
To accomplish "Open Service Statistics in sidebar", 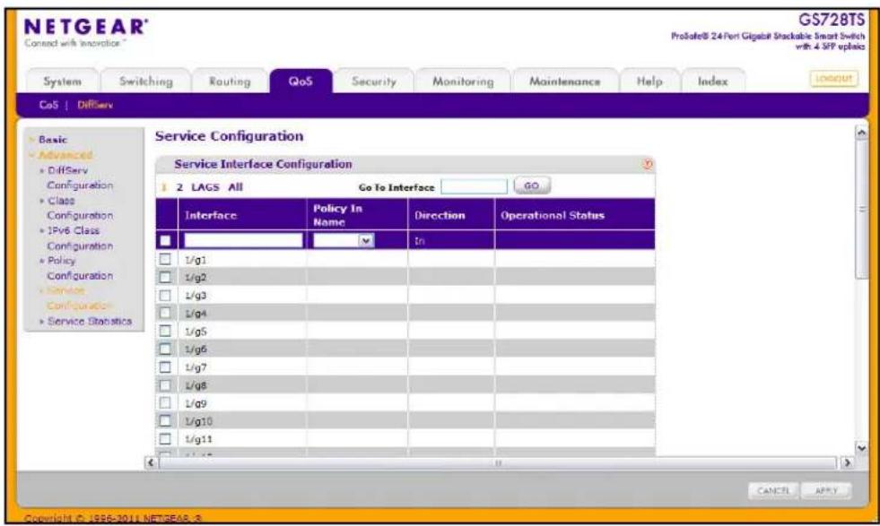I will click(89, 322).
